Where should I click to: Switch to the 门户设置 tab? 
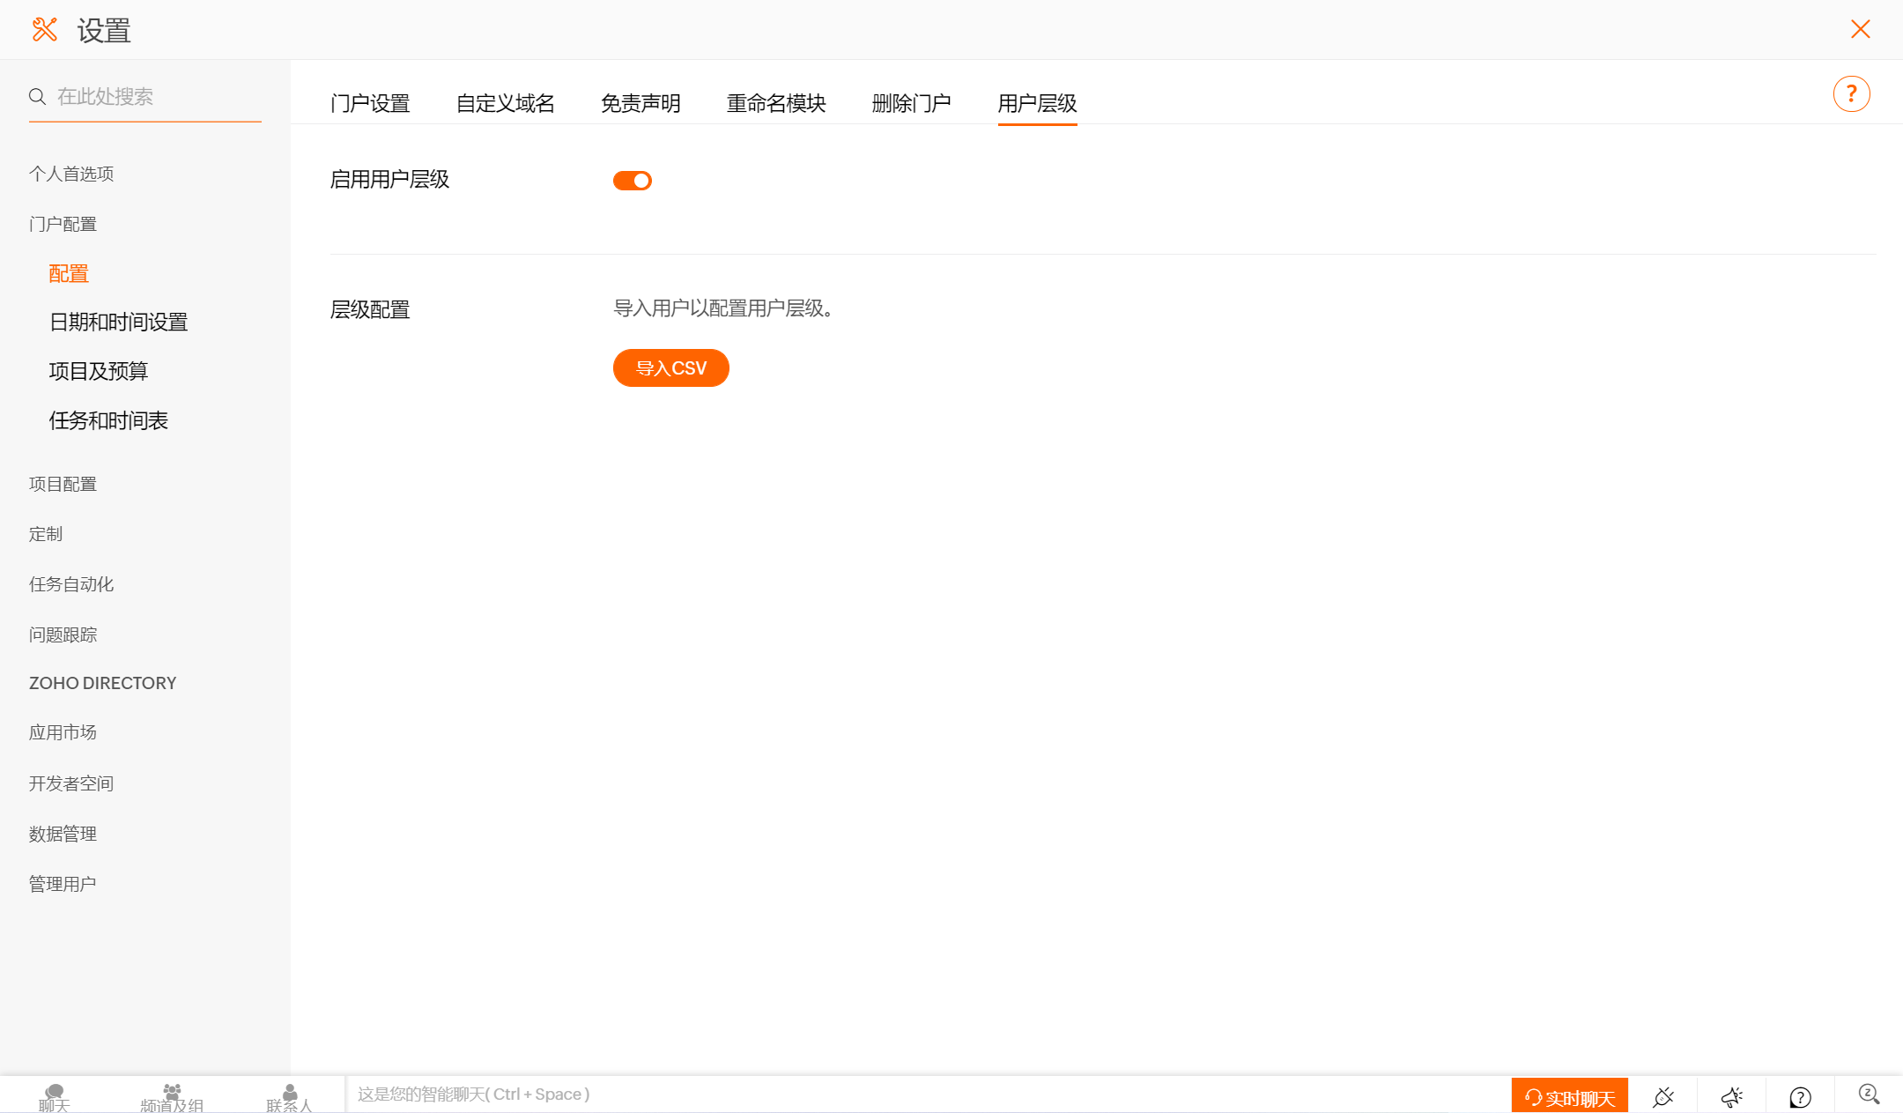tap(370, 103)
